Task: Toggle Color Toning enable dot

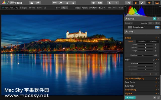Action: click(156, 90)
